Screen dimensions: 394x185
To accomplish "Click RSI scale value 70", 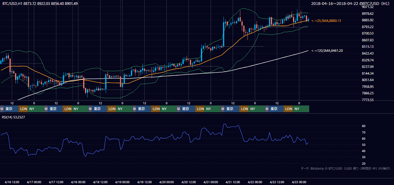I will (364, 132).
